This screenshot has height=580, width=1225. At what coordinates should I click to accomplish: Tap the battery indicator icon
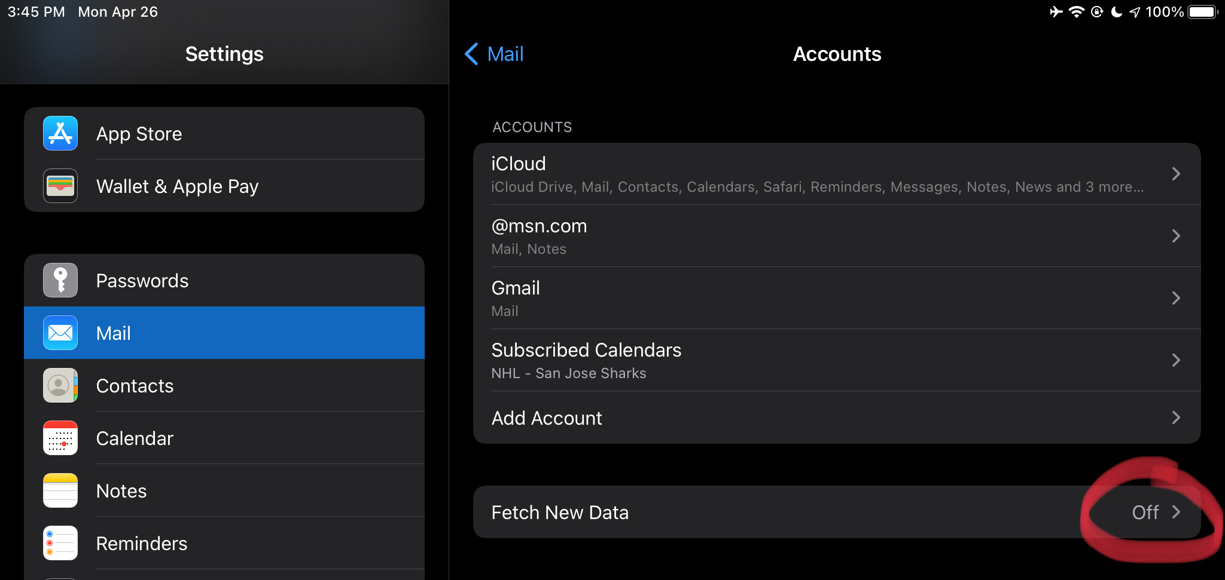(x=1203, y=12)
